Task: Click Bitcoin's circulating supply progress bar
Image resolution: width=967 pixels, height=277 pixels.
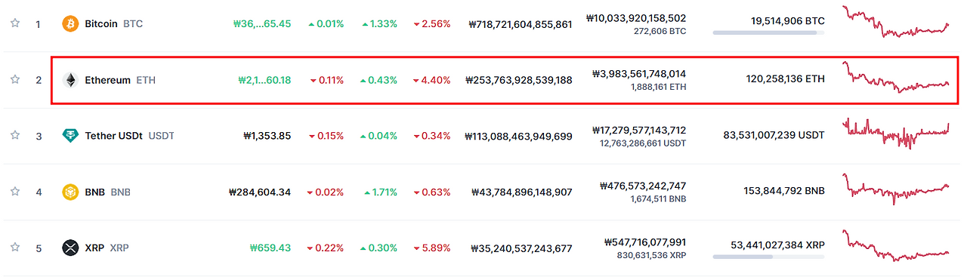Action: tap(769, 32)
